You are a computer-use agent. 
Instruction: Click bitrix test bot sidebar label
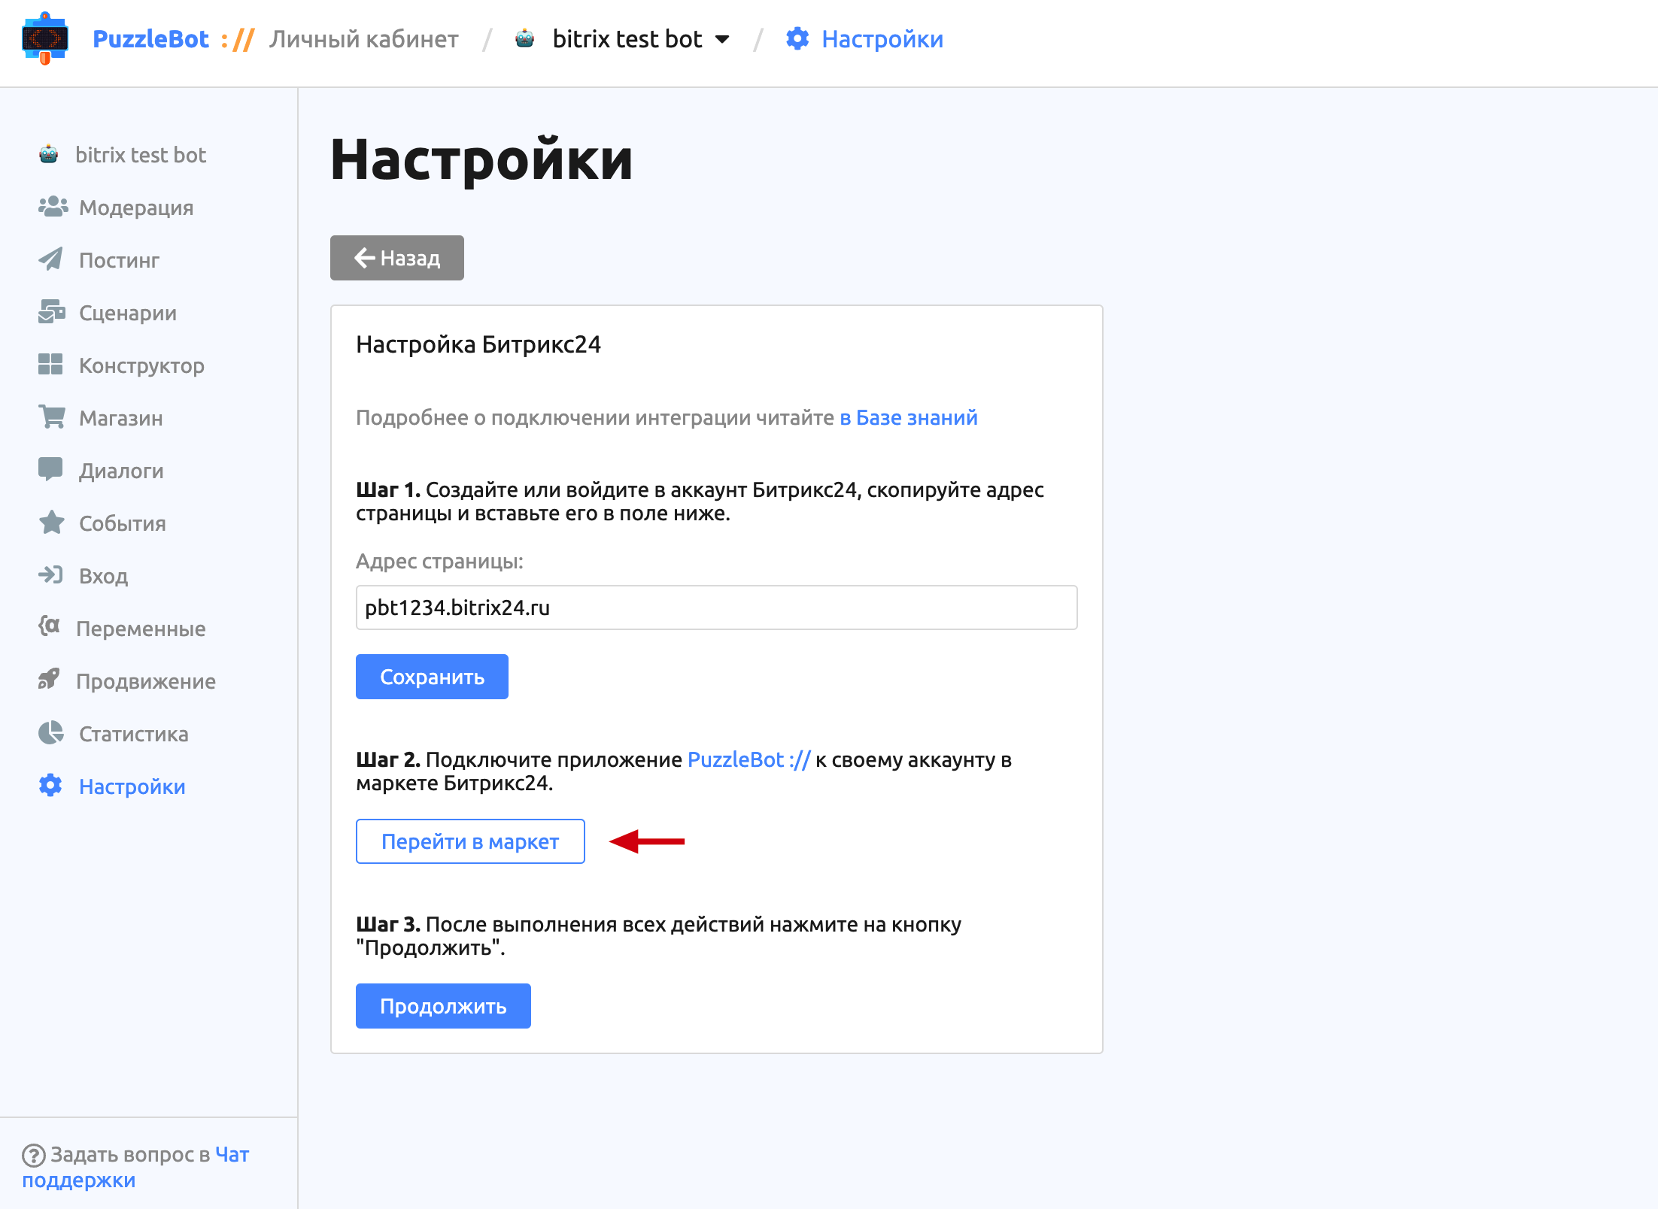point(141,155)
